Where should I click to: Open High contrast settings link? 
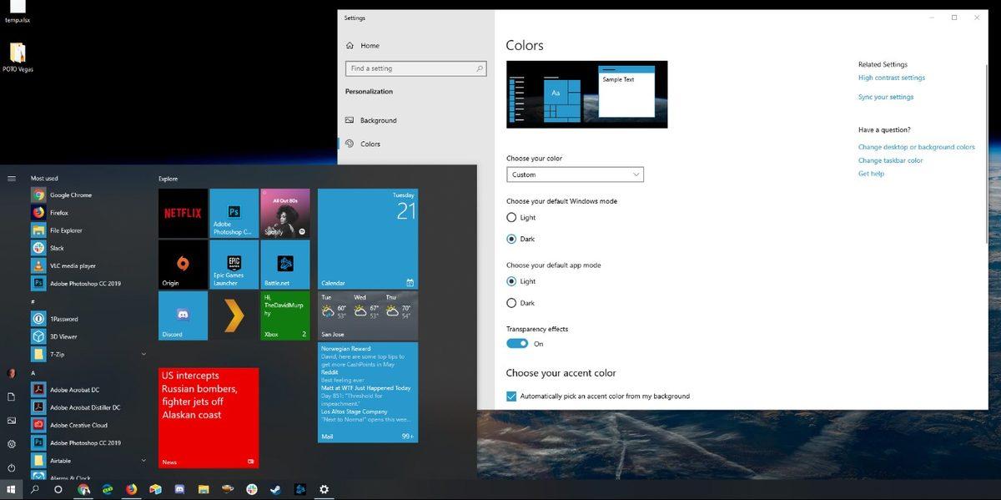890,77
